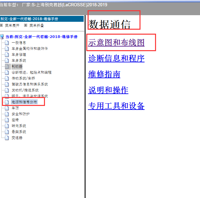Click the page icon next to 车身修理
The image size is (200, 198).
tap(7, 55)
